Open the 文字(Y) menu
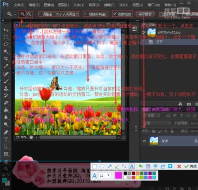This screenshot has height=190, width=198. (79, 5)
